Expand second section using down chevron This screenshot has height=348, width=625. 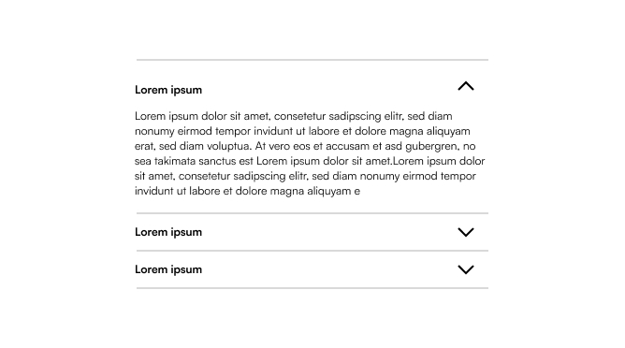point(466,232)
